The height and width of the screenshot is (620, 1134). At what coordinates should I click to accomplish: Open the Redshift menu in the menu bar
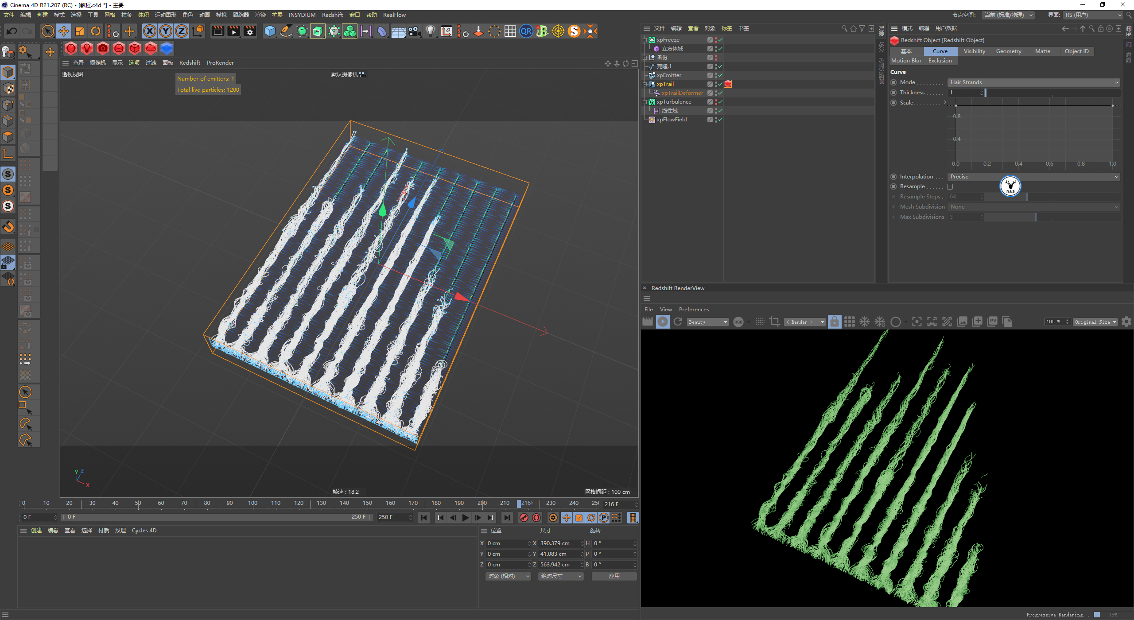pyautogui.click(x=332, y=15)
